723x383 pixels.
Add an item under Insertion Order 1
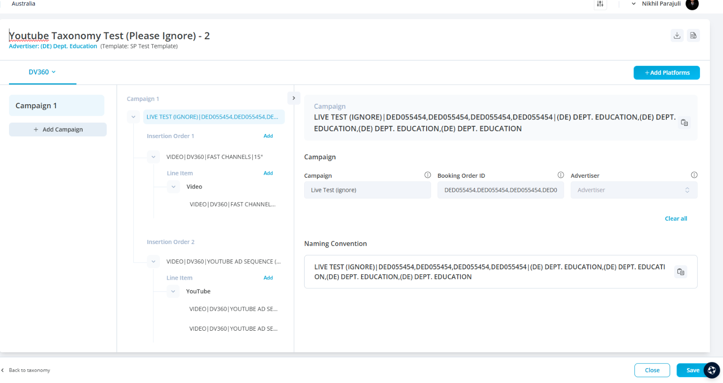point(268,136)
